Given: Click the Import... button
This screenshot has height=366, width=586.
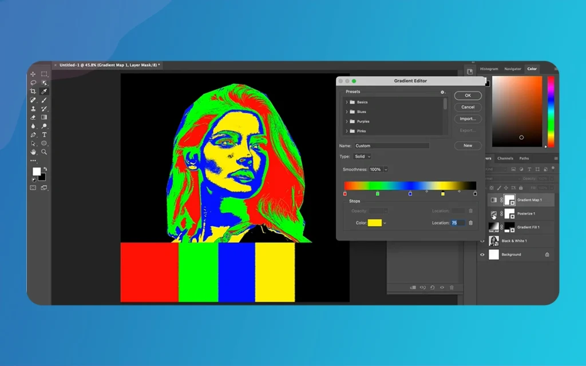Looking at the screenshot, I should (x=468, y=119).
